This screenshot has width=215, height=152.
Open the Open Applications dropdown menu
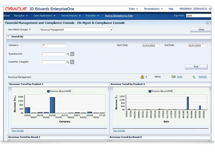click(x=44, y=16)
